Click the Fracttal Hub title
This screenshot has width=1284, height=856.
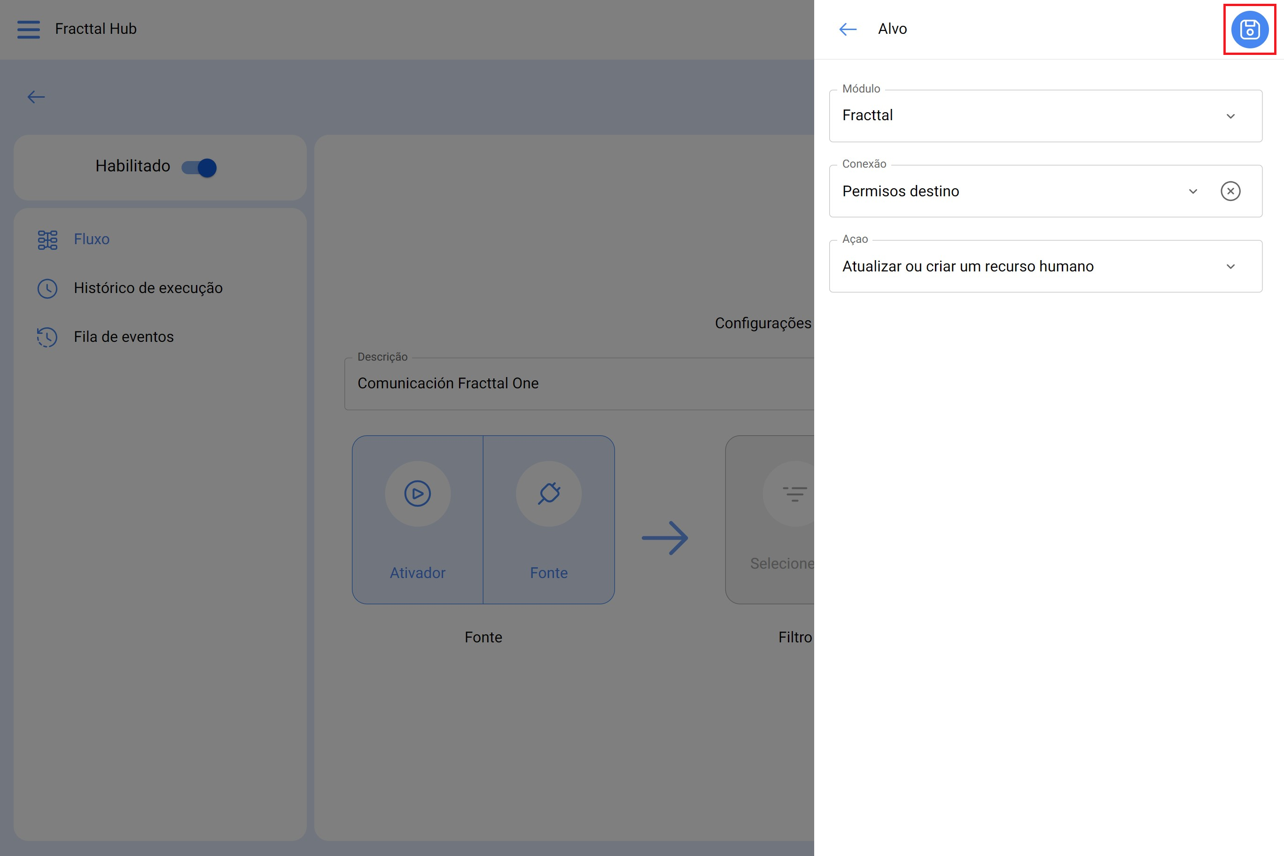tap(95, 29)
